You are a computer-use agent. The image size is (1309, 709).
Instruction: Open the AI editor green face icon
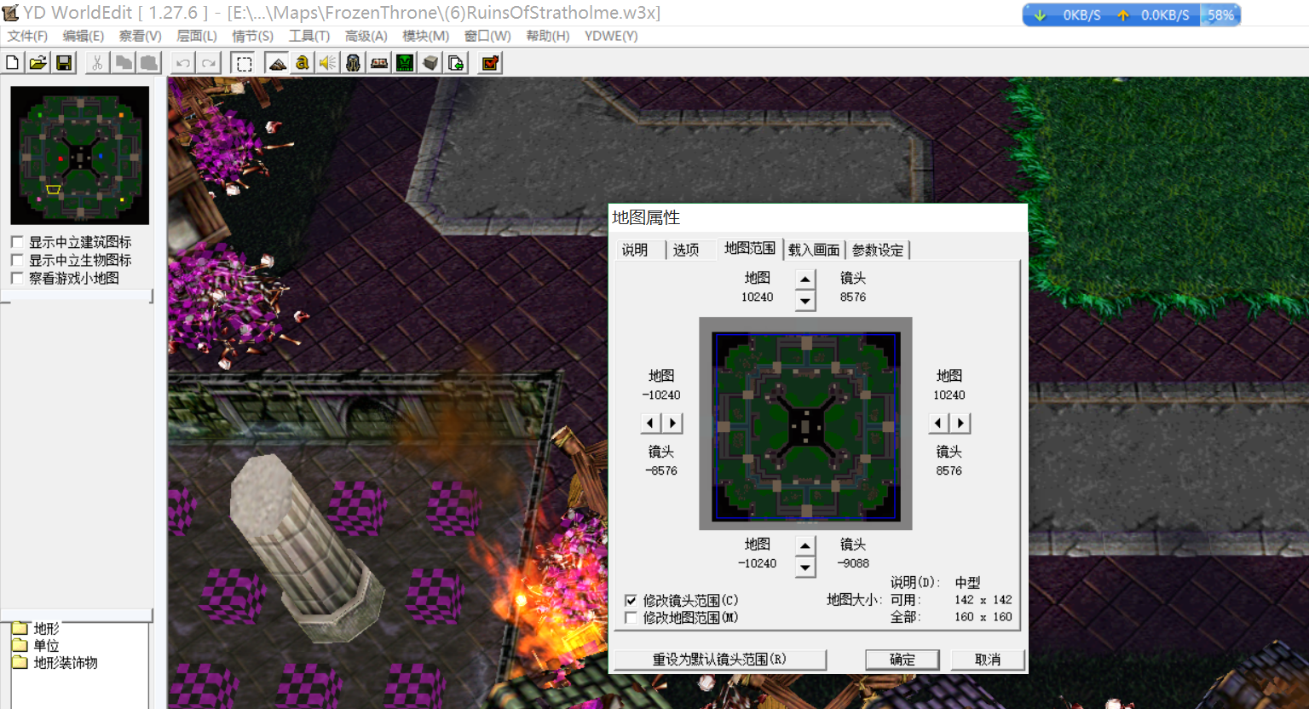405,63
